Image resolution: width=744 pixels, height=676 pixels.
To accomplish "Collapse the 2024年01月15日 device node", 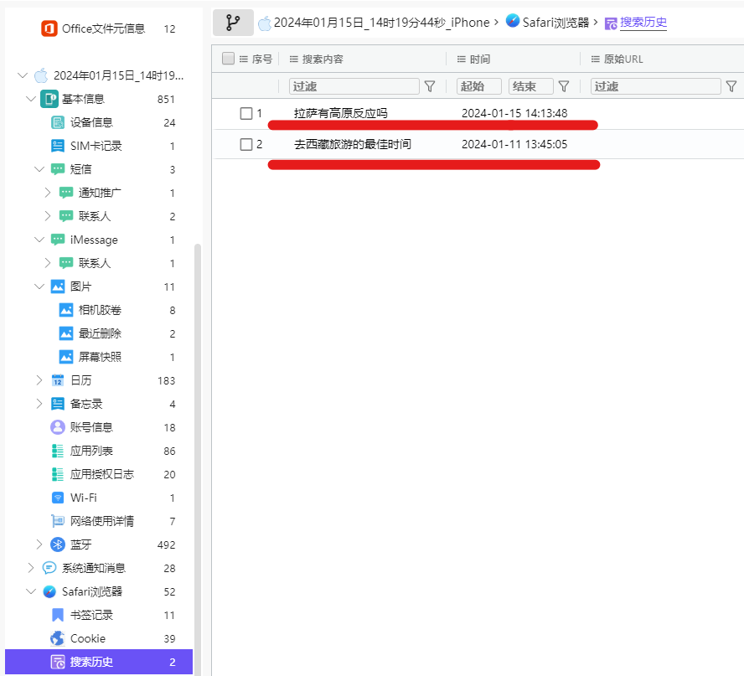I will tap(23, 75).
